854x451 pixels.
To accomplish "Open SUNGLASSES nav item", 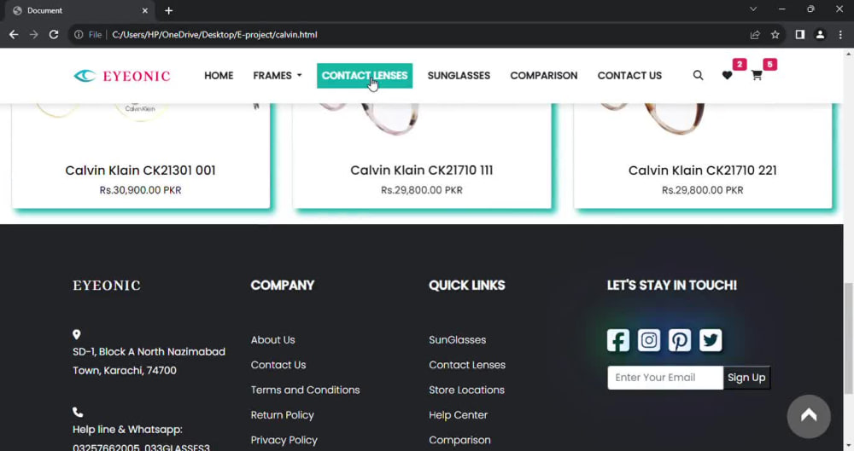I will tap(459, 76).
